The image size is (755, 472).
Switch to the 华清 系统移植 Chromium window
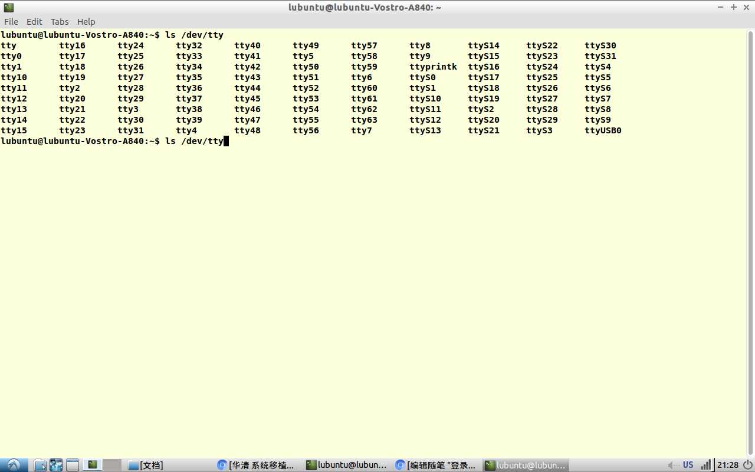pyautogui.click(x=260, y=465)
